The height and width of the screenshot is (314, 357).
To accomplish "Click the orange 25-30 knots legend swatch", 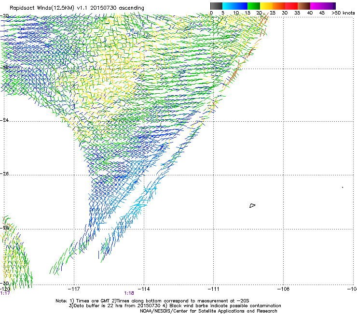I will point(278,6).
